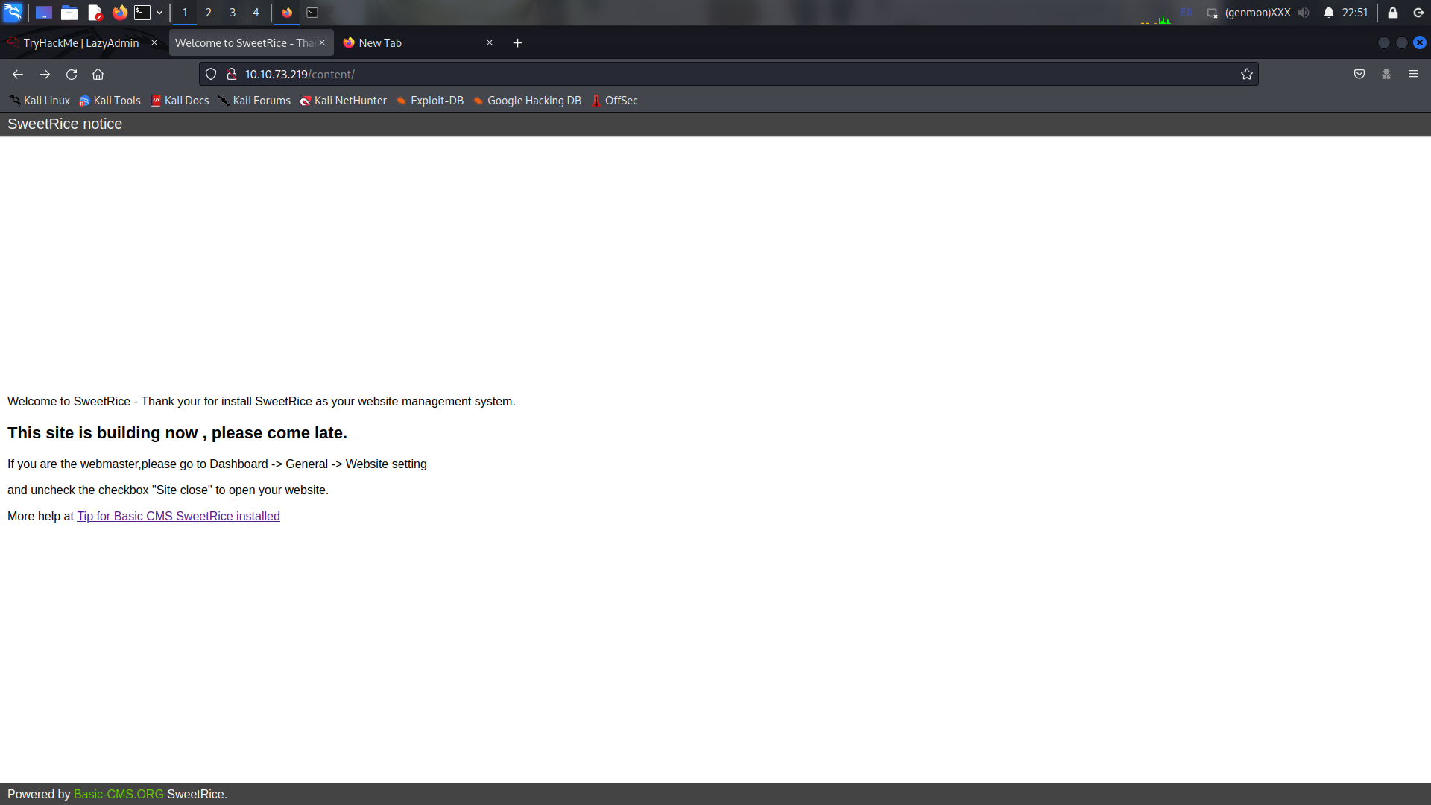Viewport: 1431px width, 805px height.
Task: Open the Basic-CMS.ORG footer link
Action: click(119, 794)
